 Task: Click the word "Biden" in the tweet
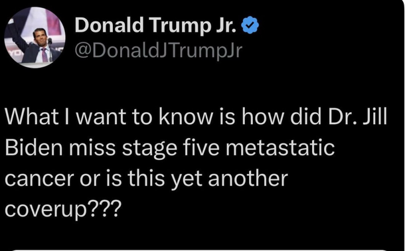tap(34, 147)
